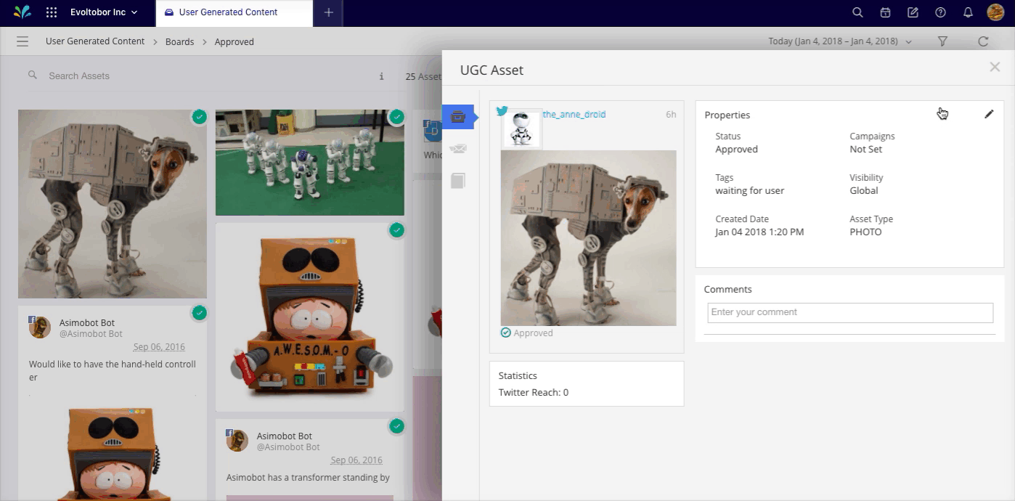
Task: Open the_anne_droid profile link
Action: [574, 114]
